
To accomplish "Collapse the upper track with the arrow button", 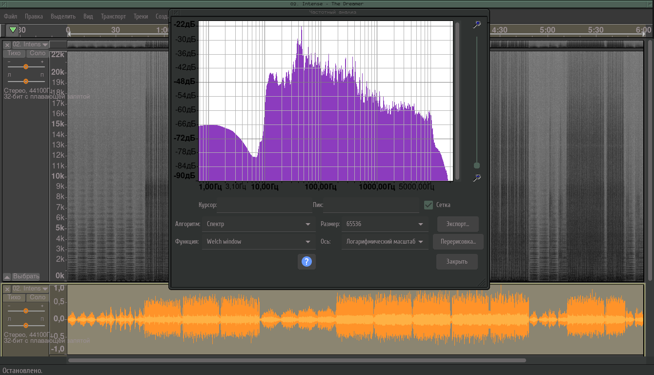I will coord(7,276).
